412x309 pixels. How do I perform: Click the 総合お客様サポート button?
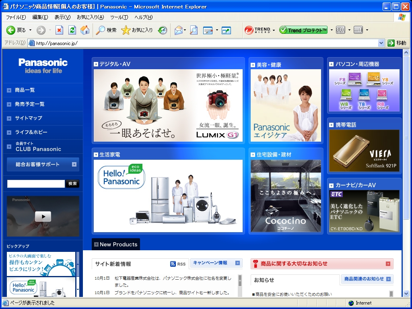tap(43, 165)
